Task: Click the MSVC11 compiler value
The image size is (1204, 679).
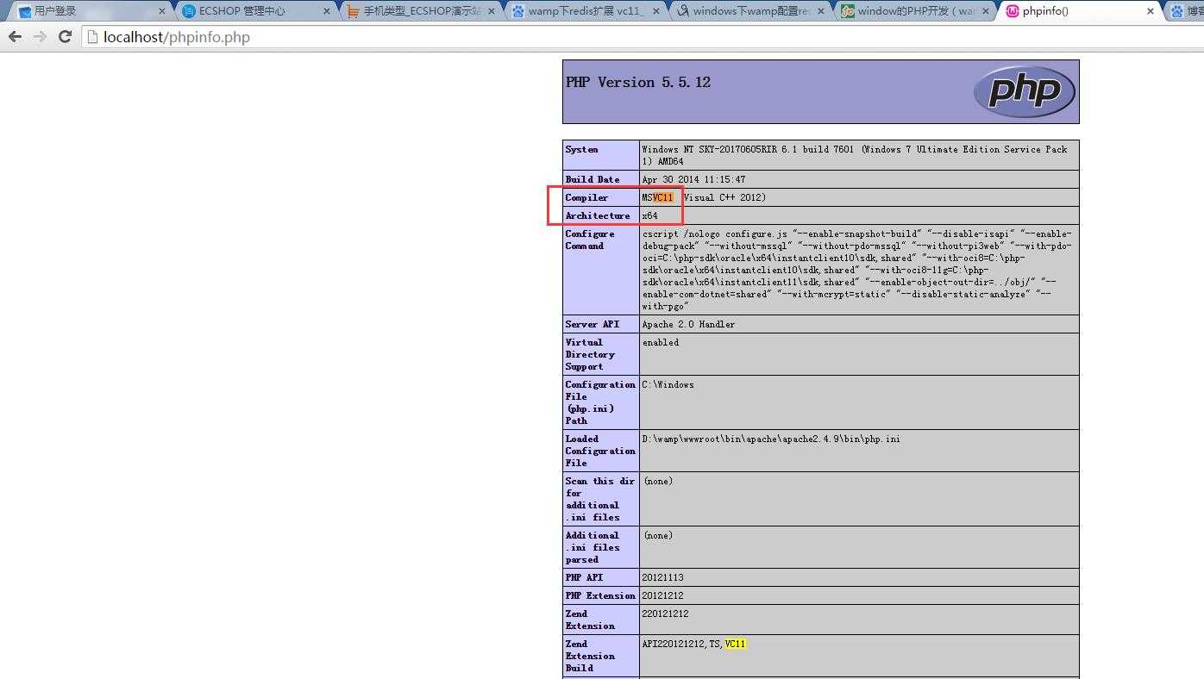Action: (704, 198)
